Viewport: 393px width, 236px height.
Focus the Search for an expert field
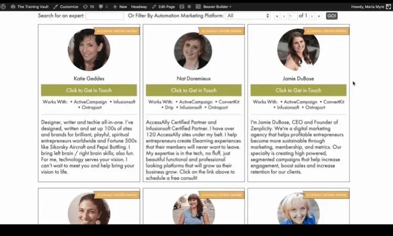coord(105,16)
